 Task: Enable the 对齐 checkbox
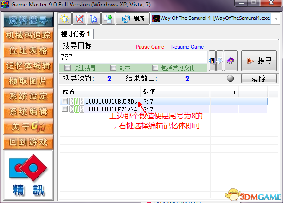113,68
